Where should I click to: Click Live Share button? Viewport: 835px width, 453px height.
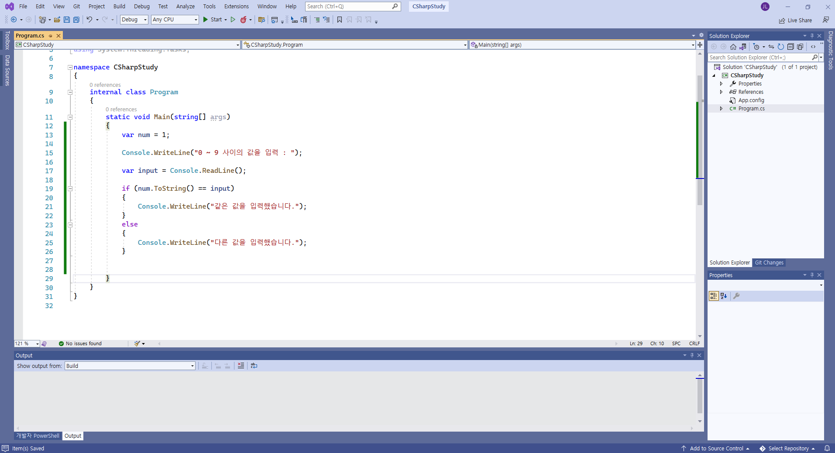pyautogui.click(x=796, y=21)
